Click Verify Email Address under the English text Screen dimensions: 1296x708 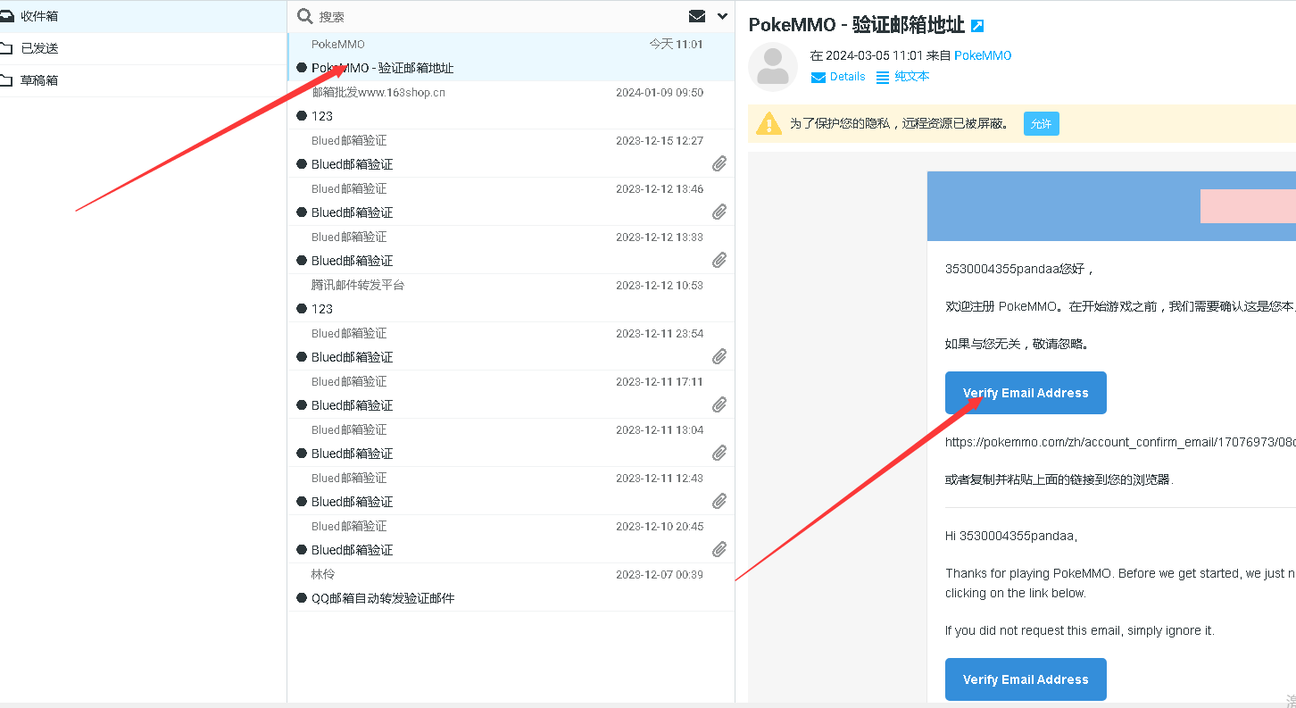coord(1026,679)
